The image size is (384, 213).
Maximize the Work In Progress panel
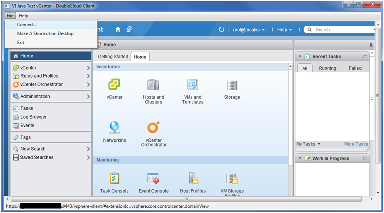[365, 158]
